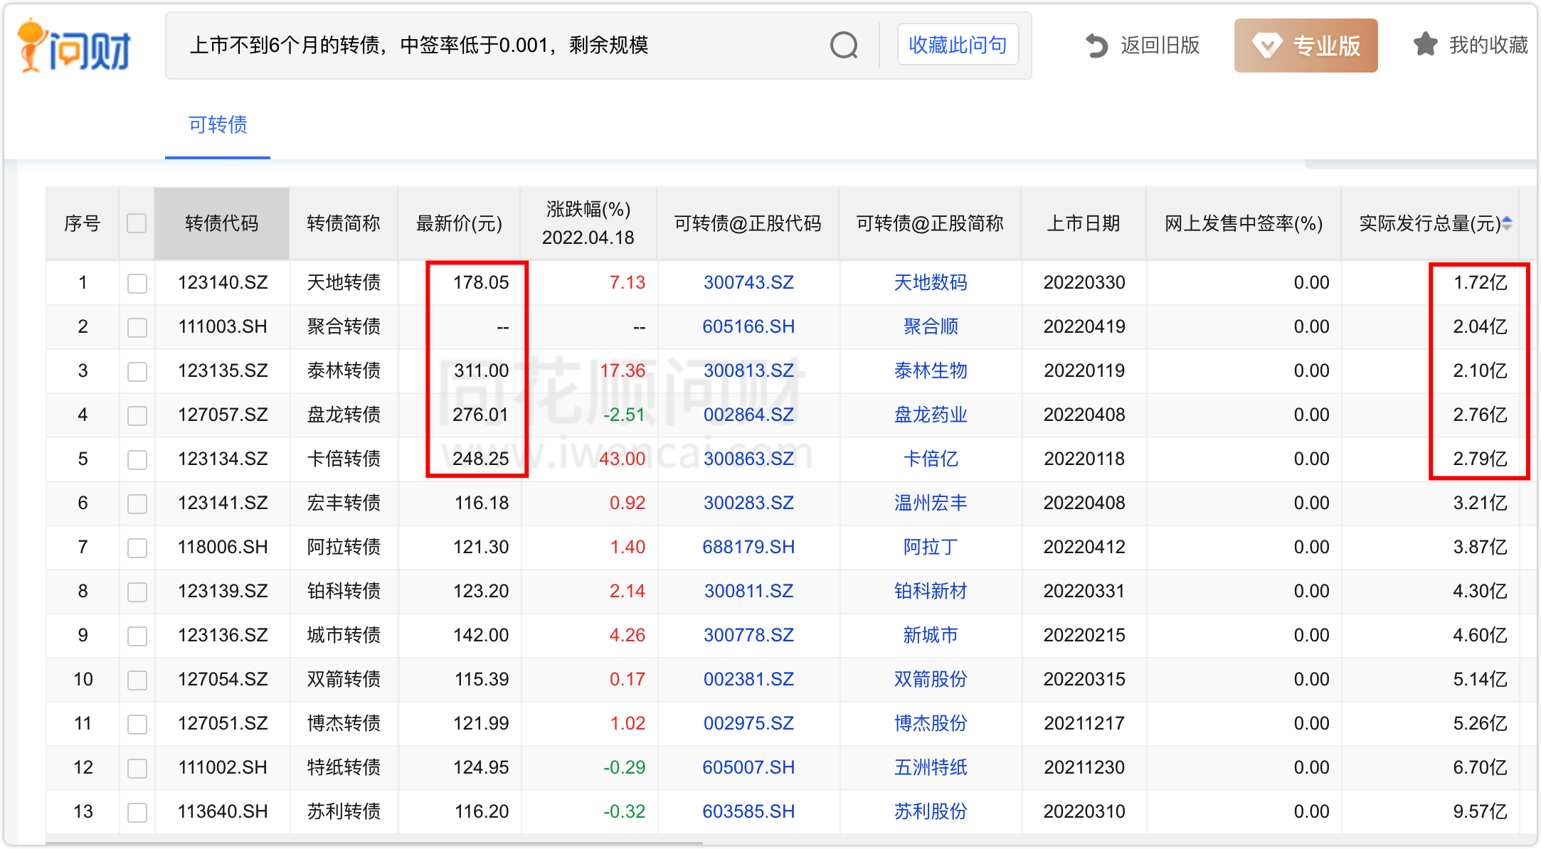
Task: Click the query search input field
Action: tap(498, 46)
